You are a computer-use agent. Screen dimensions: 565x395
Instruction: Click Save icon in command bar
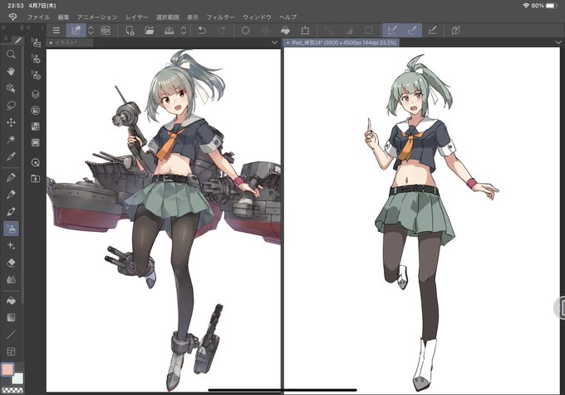(x=169, y=30)
